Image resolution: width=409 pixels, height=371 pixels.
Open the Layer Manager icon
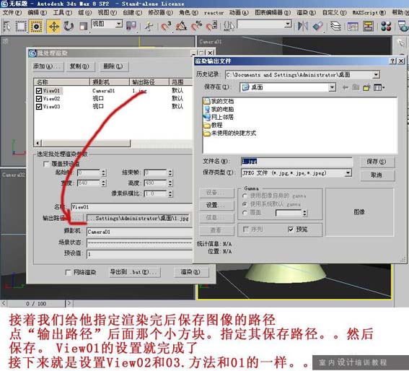[335, 27]
